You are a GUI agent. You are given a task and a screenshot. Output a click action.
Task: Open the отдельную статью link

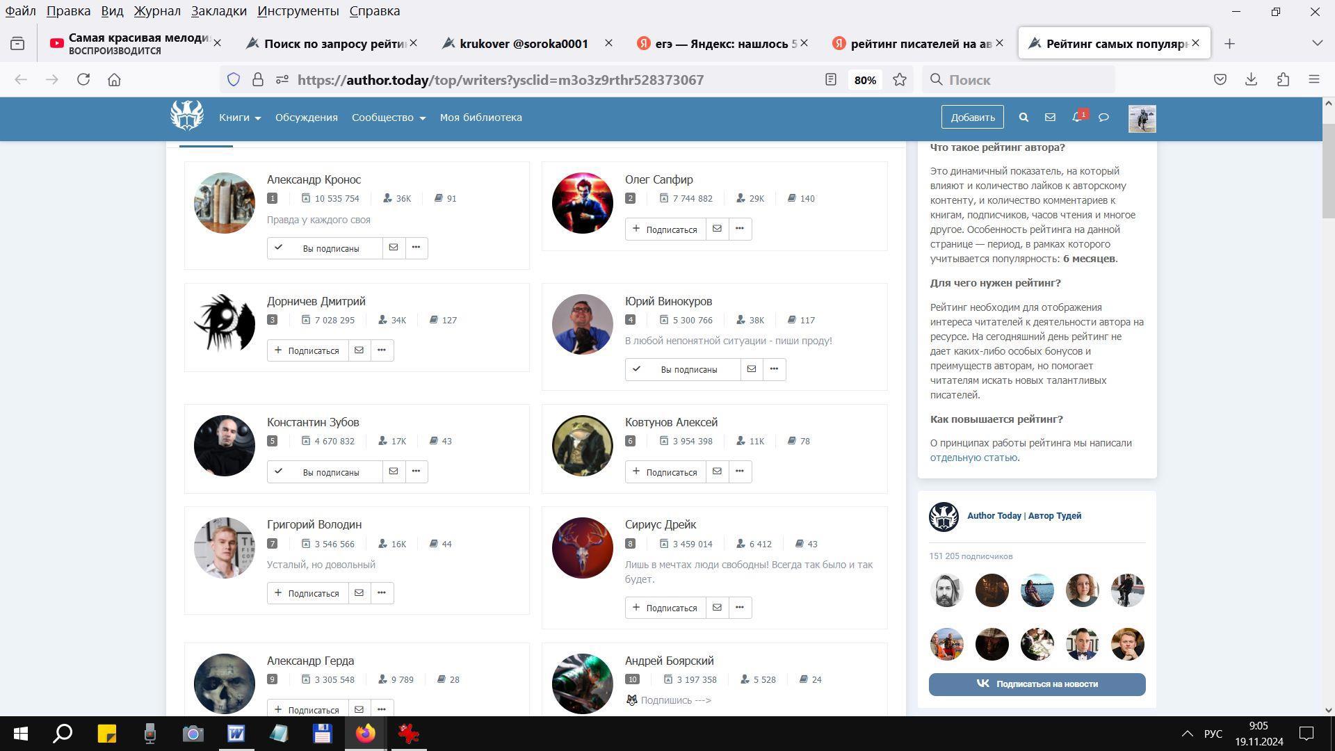[973, 458]
